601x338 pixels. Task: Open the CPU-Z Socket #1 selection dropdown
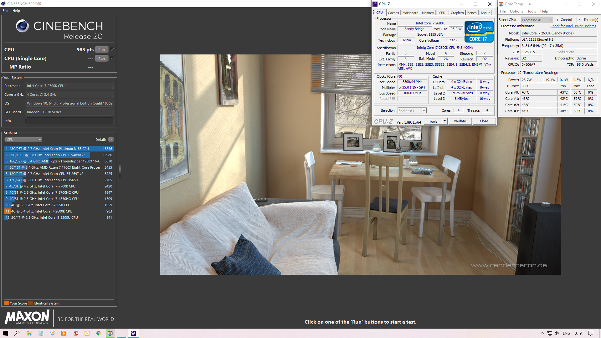[x=412, y=111]
